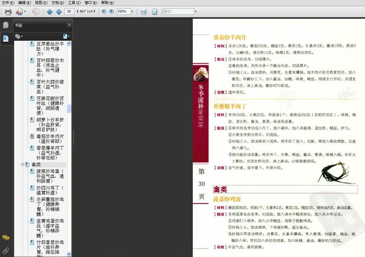Open the 文件 menu

(x=8, y=2)
